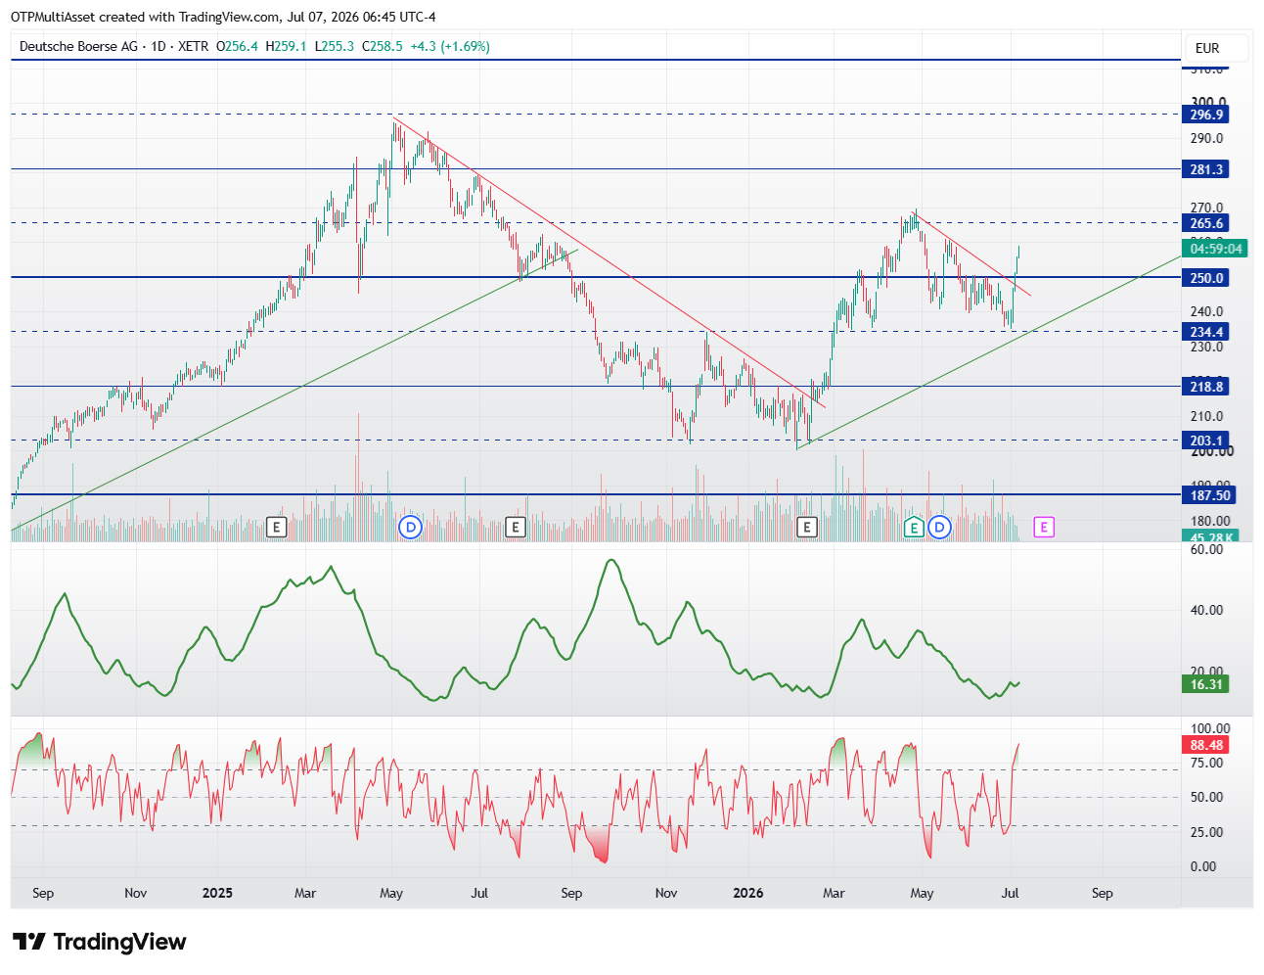Click the TradingView logo icon
This screenshot has height=975, width=1264.
point(29,942)
